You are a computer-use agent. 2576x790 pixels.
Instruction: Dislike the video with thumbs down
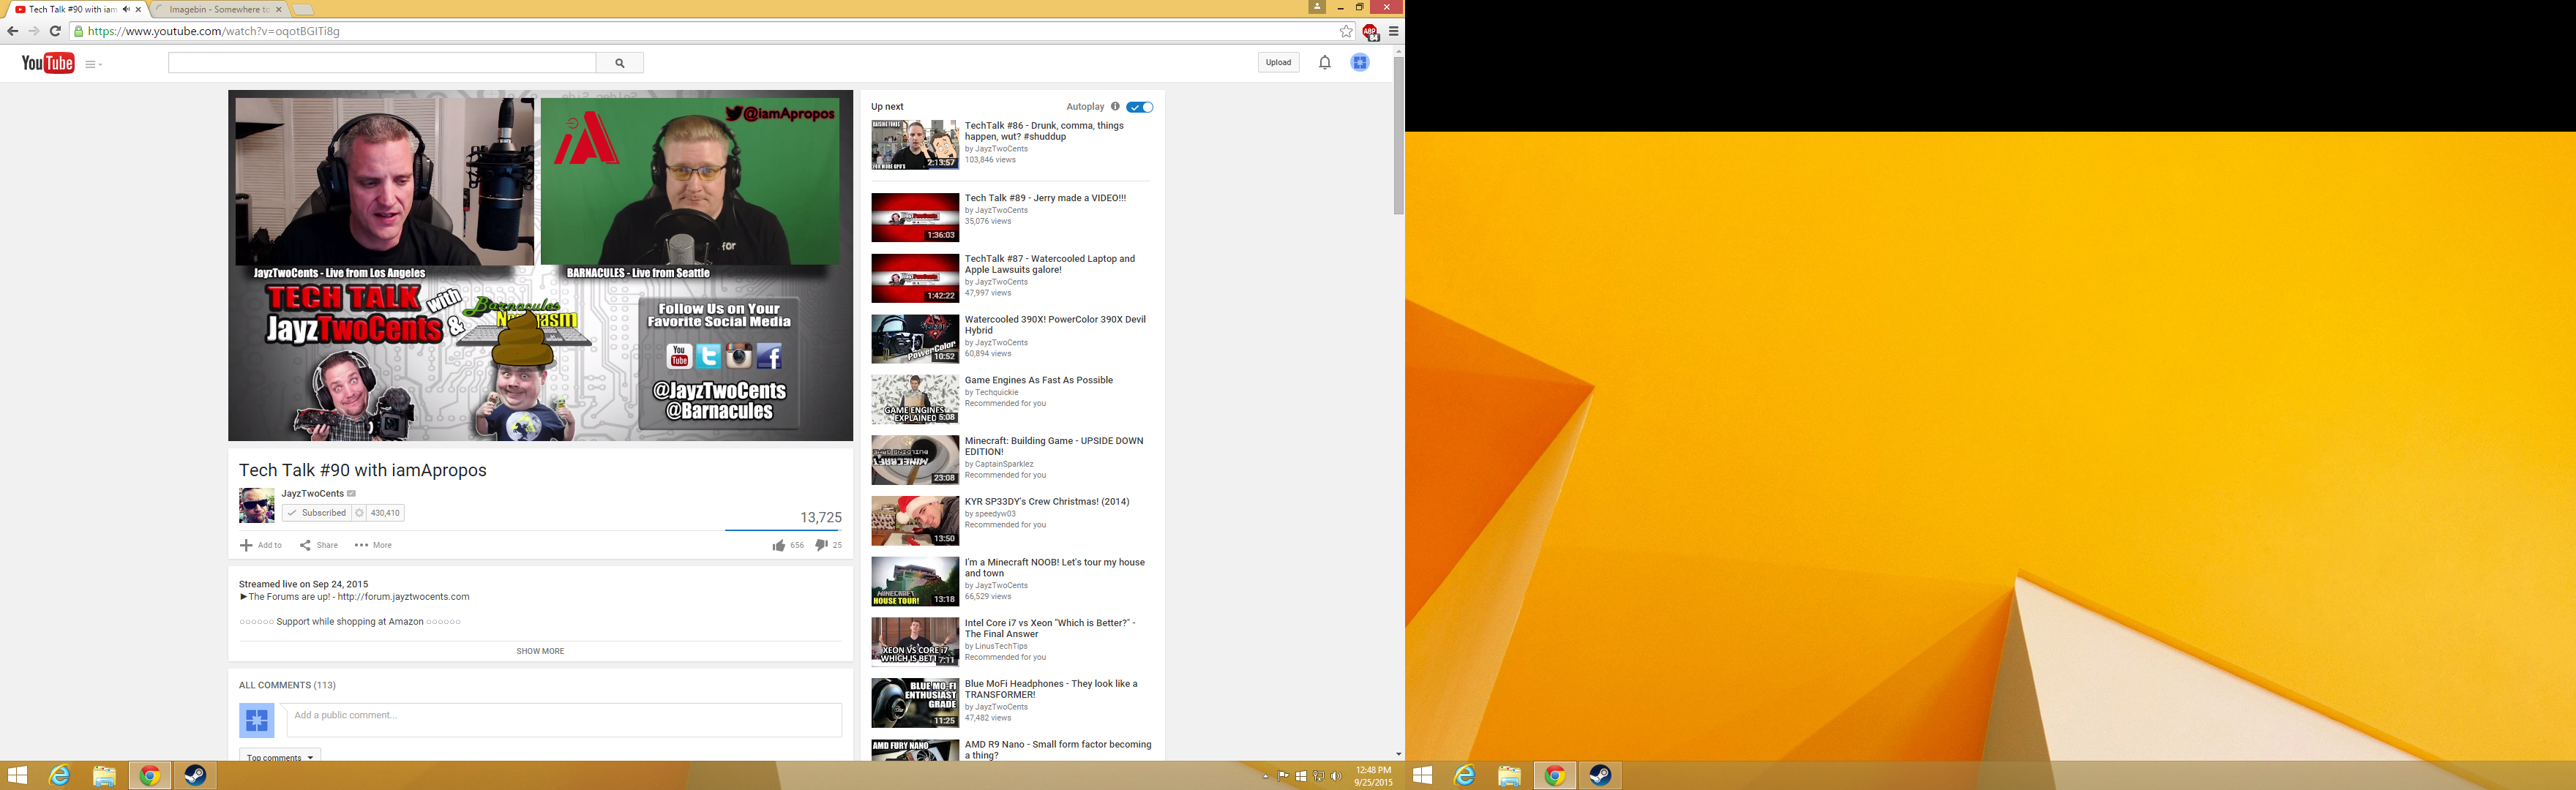coord(821,545)
